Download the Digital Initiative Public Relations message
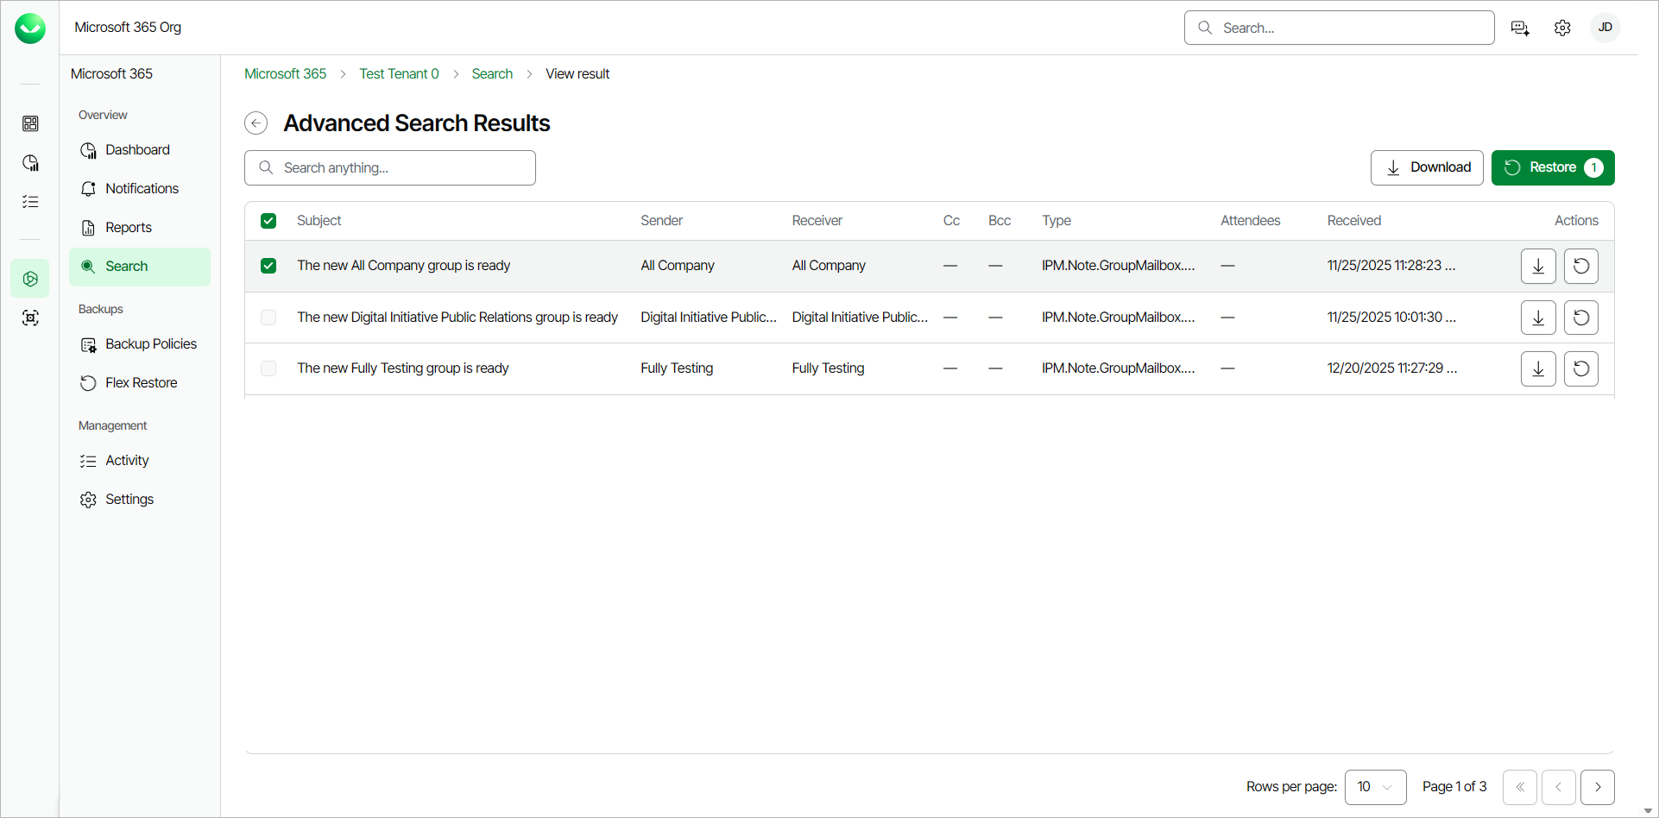This screenshot has width=1659, height=818. (x=1538, y=318)
